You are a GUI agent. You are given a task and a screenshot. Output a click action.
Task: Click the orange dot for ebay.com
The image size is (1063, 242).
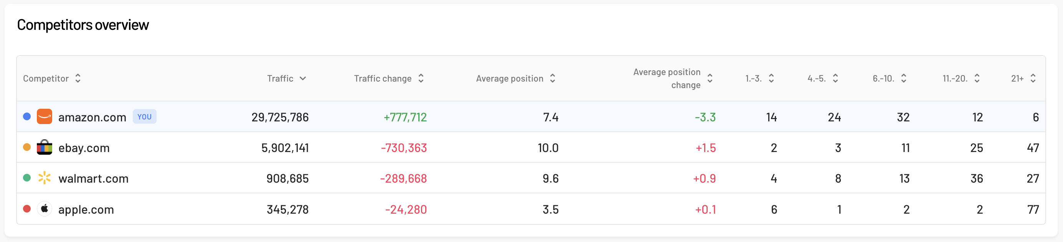(x=27, y=147)
